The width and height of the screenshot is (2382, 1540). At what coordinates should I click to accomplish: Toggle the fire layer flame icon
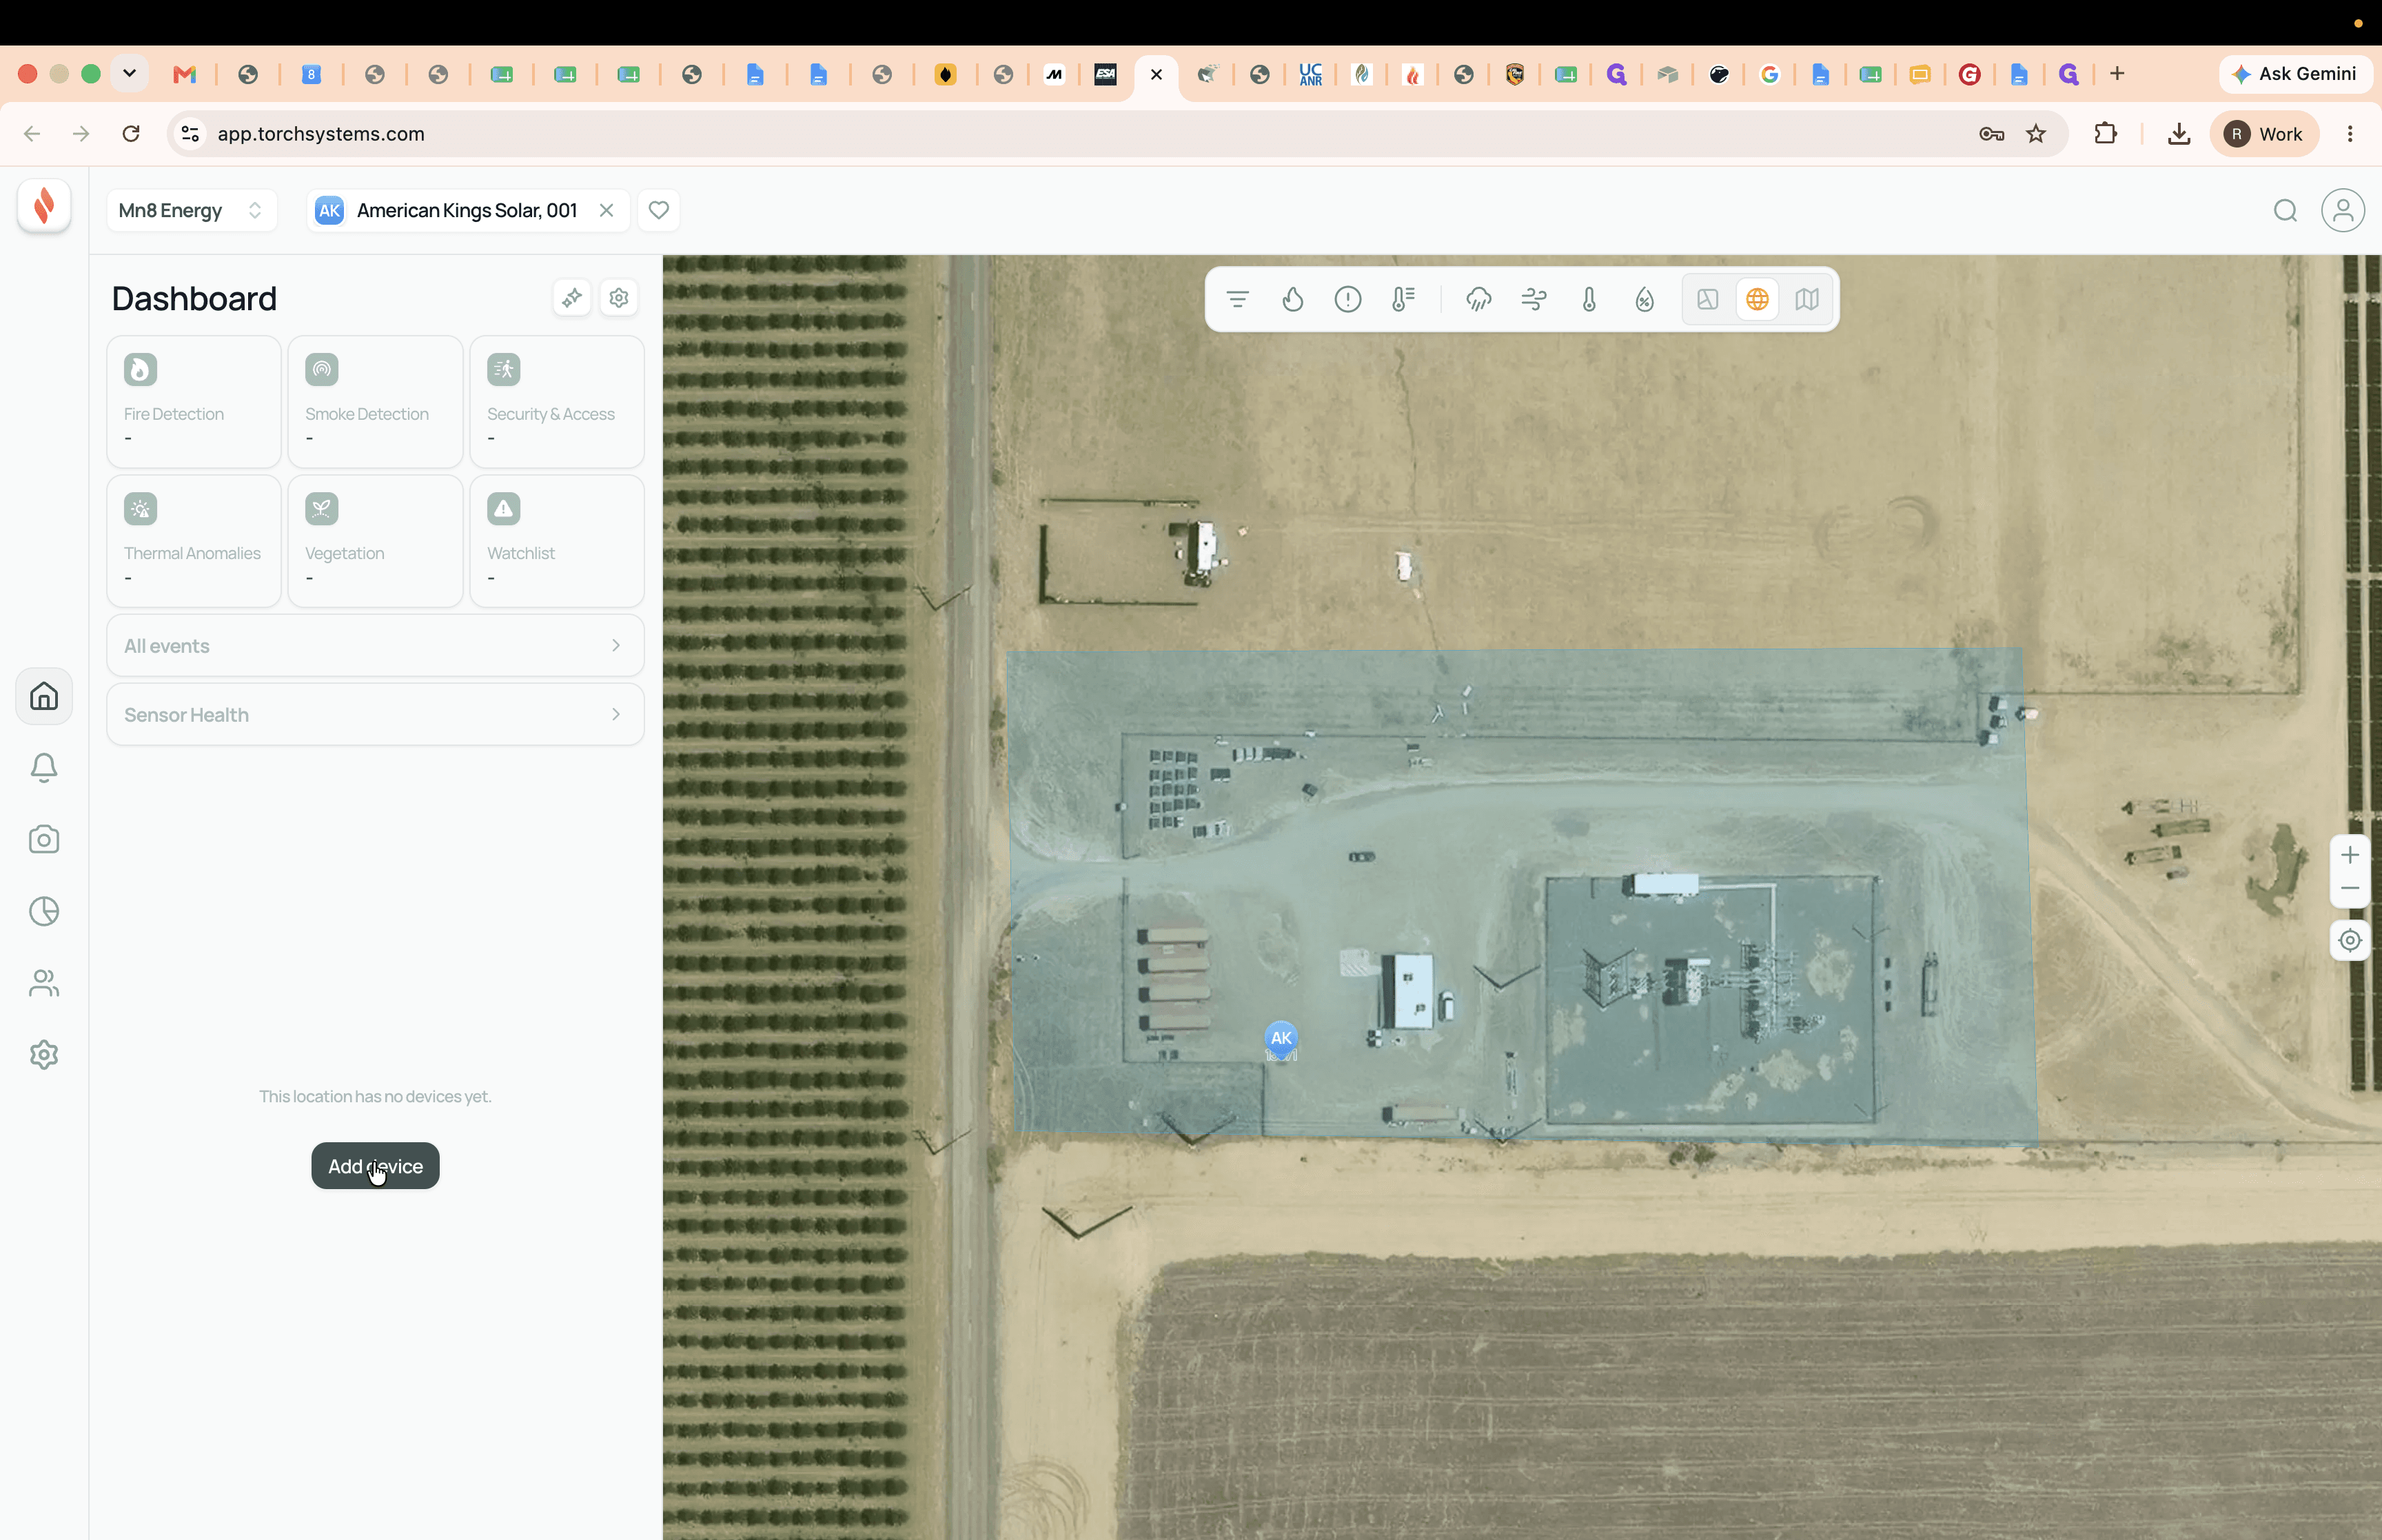(x=1292, y=299)
